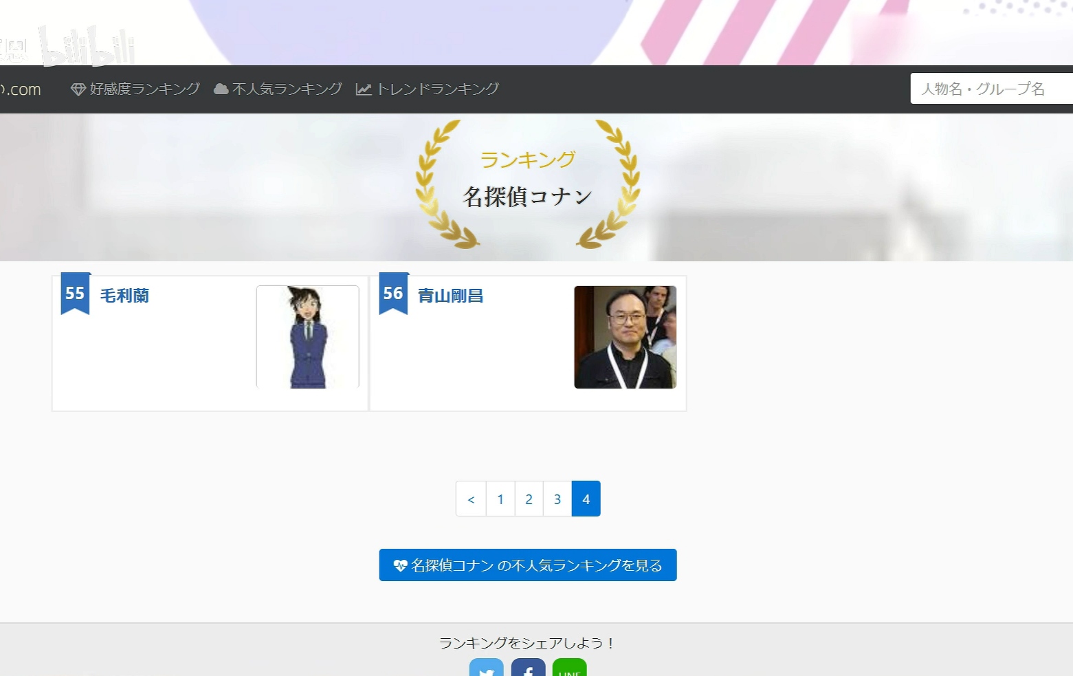Click the 名探偵コナン ranking title
This screenshot has width=1073, height=676.
tap(528, 197)
